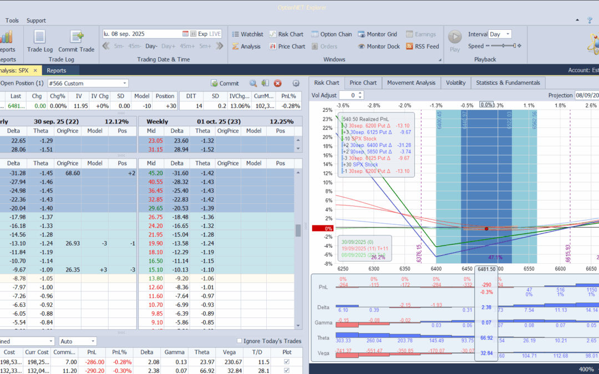This screenshot has width=599, height=374.
Task: Click the red 0% marker on the chart axis
Action: [x=323, y=229]
